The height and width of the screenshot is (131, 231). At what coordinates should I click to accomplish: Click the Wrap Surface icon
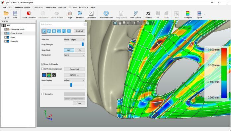coord(121,13)
